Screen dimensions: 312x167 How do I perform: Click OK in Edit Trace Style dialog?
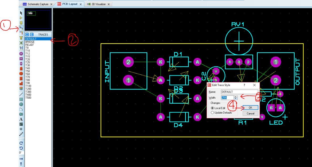pyautogui.click(x=250, y=108)
